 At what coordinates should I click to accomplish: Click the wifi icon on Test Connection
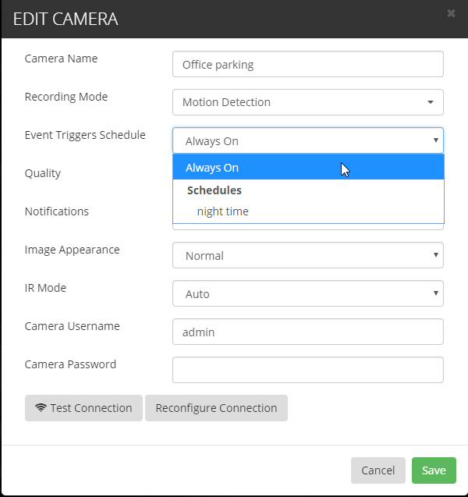coord(41,408)
